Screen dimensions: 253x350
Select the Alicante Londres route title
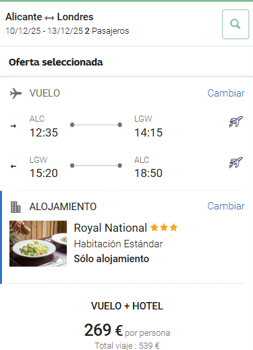click(49, 17)
